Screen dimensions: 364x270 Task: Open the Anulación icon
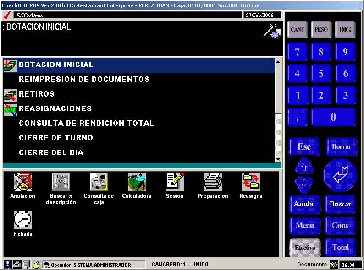[x=23, y=182]
